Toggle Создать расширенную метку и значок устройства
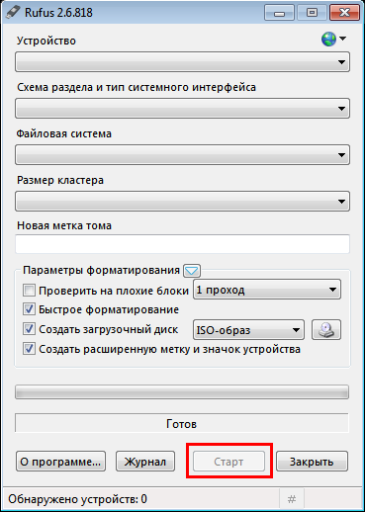 tap(29, 348)
